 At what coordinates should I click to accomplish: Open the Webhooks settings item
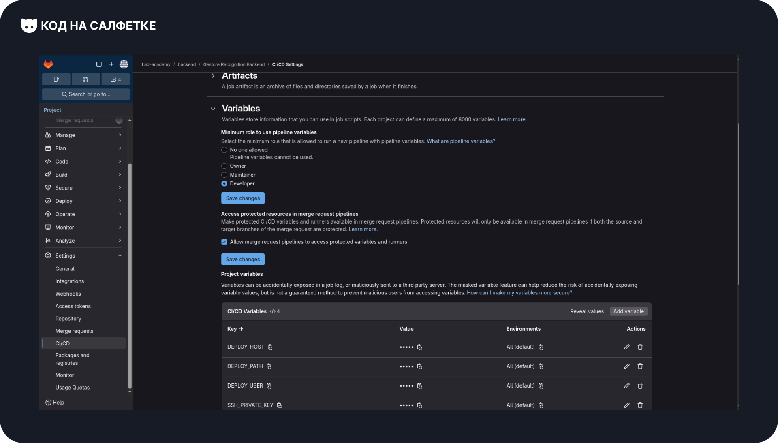[68, 294]
